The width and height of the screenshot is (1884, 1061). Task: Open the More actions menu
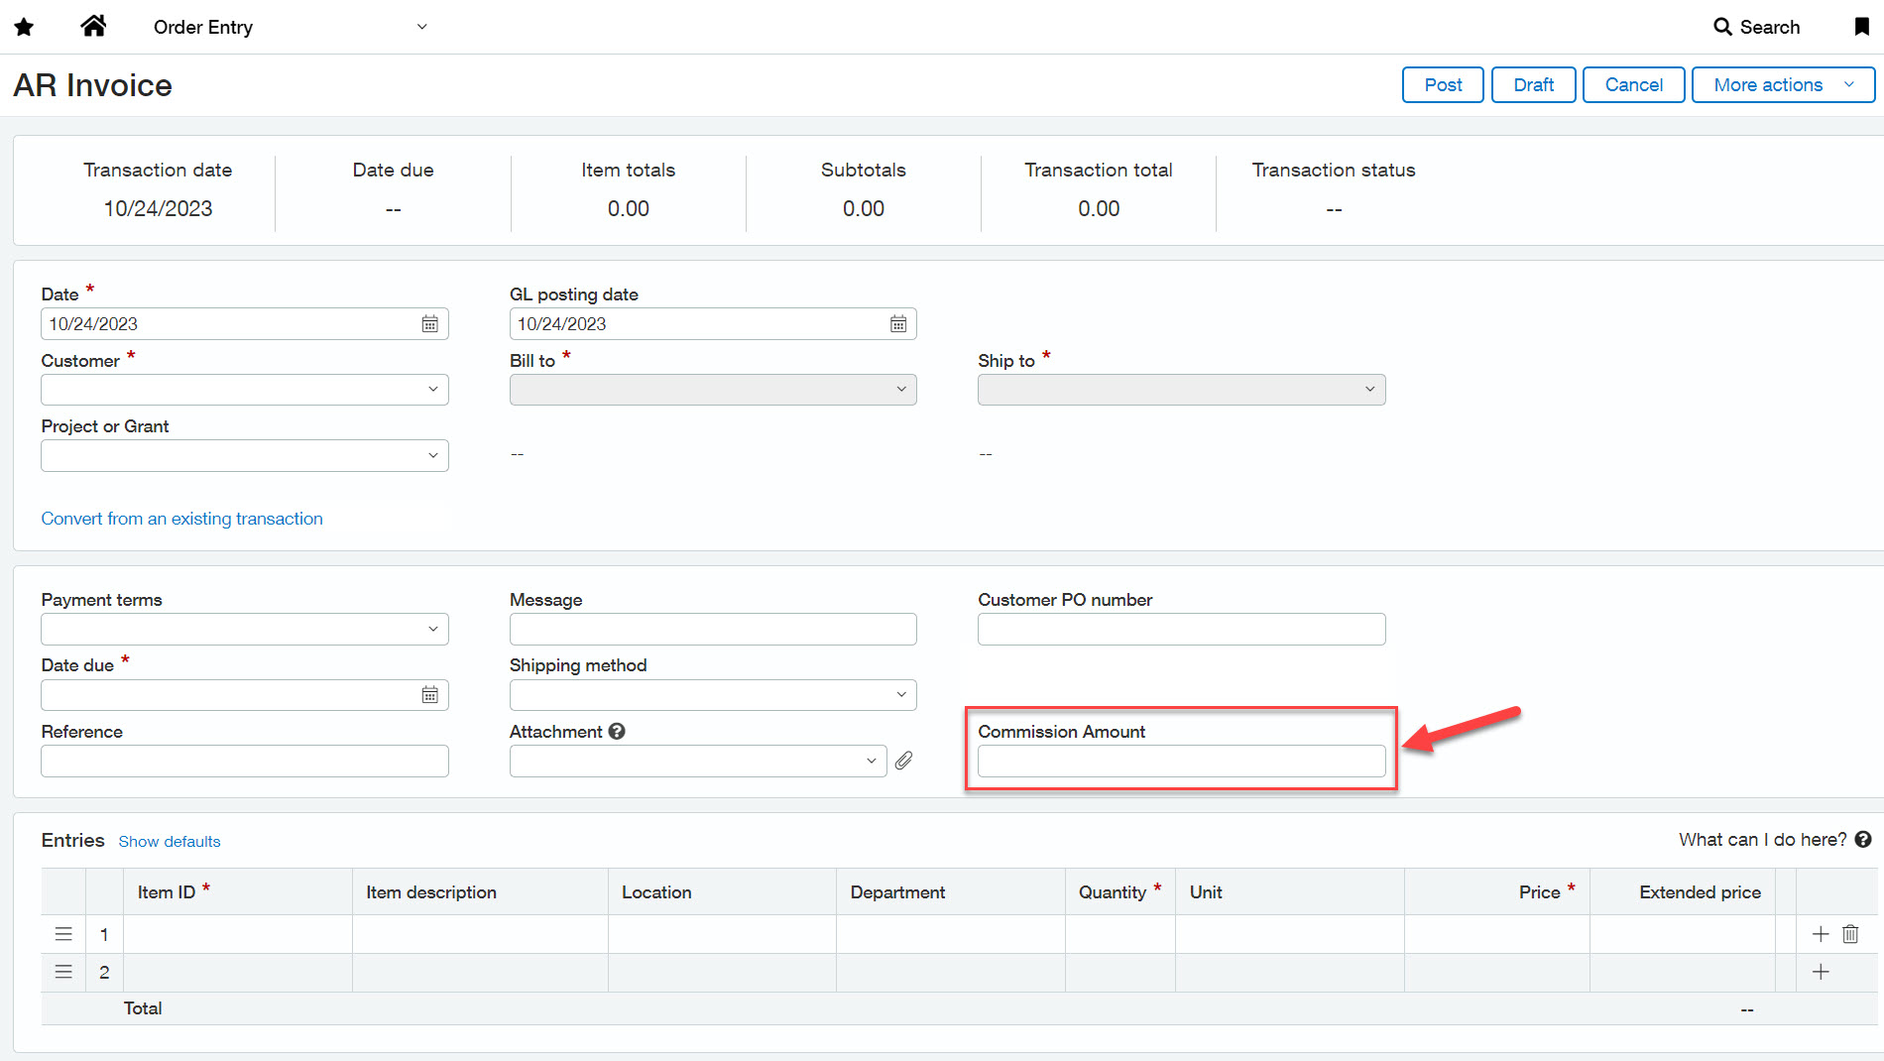(x=1782, y=85)
